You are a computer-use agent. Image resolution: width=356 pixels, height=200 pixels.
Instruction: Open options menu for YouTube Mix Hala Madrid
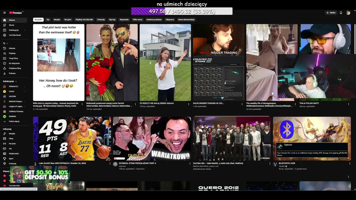270,164
